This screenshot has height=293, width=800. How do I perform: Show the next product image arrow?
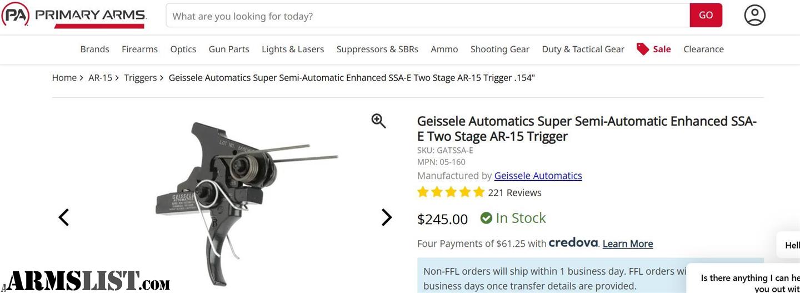coord(387,217)
